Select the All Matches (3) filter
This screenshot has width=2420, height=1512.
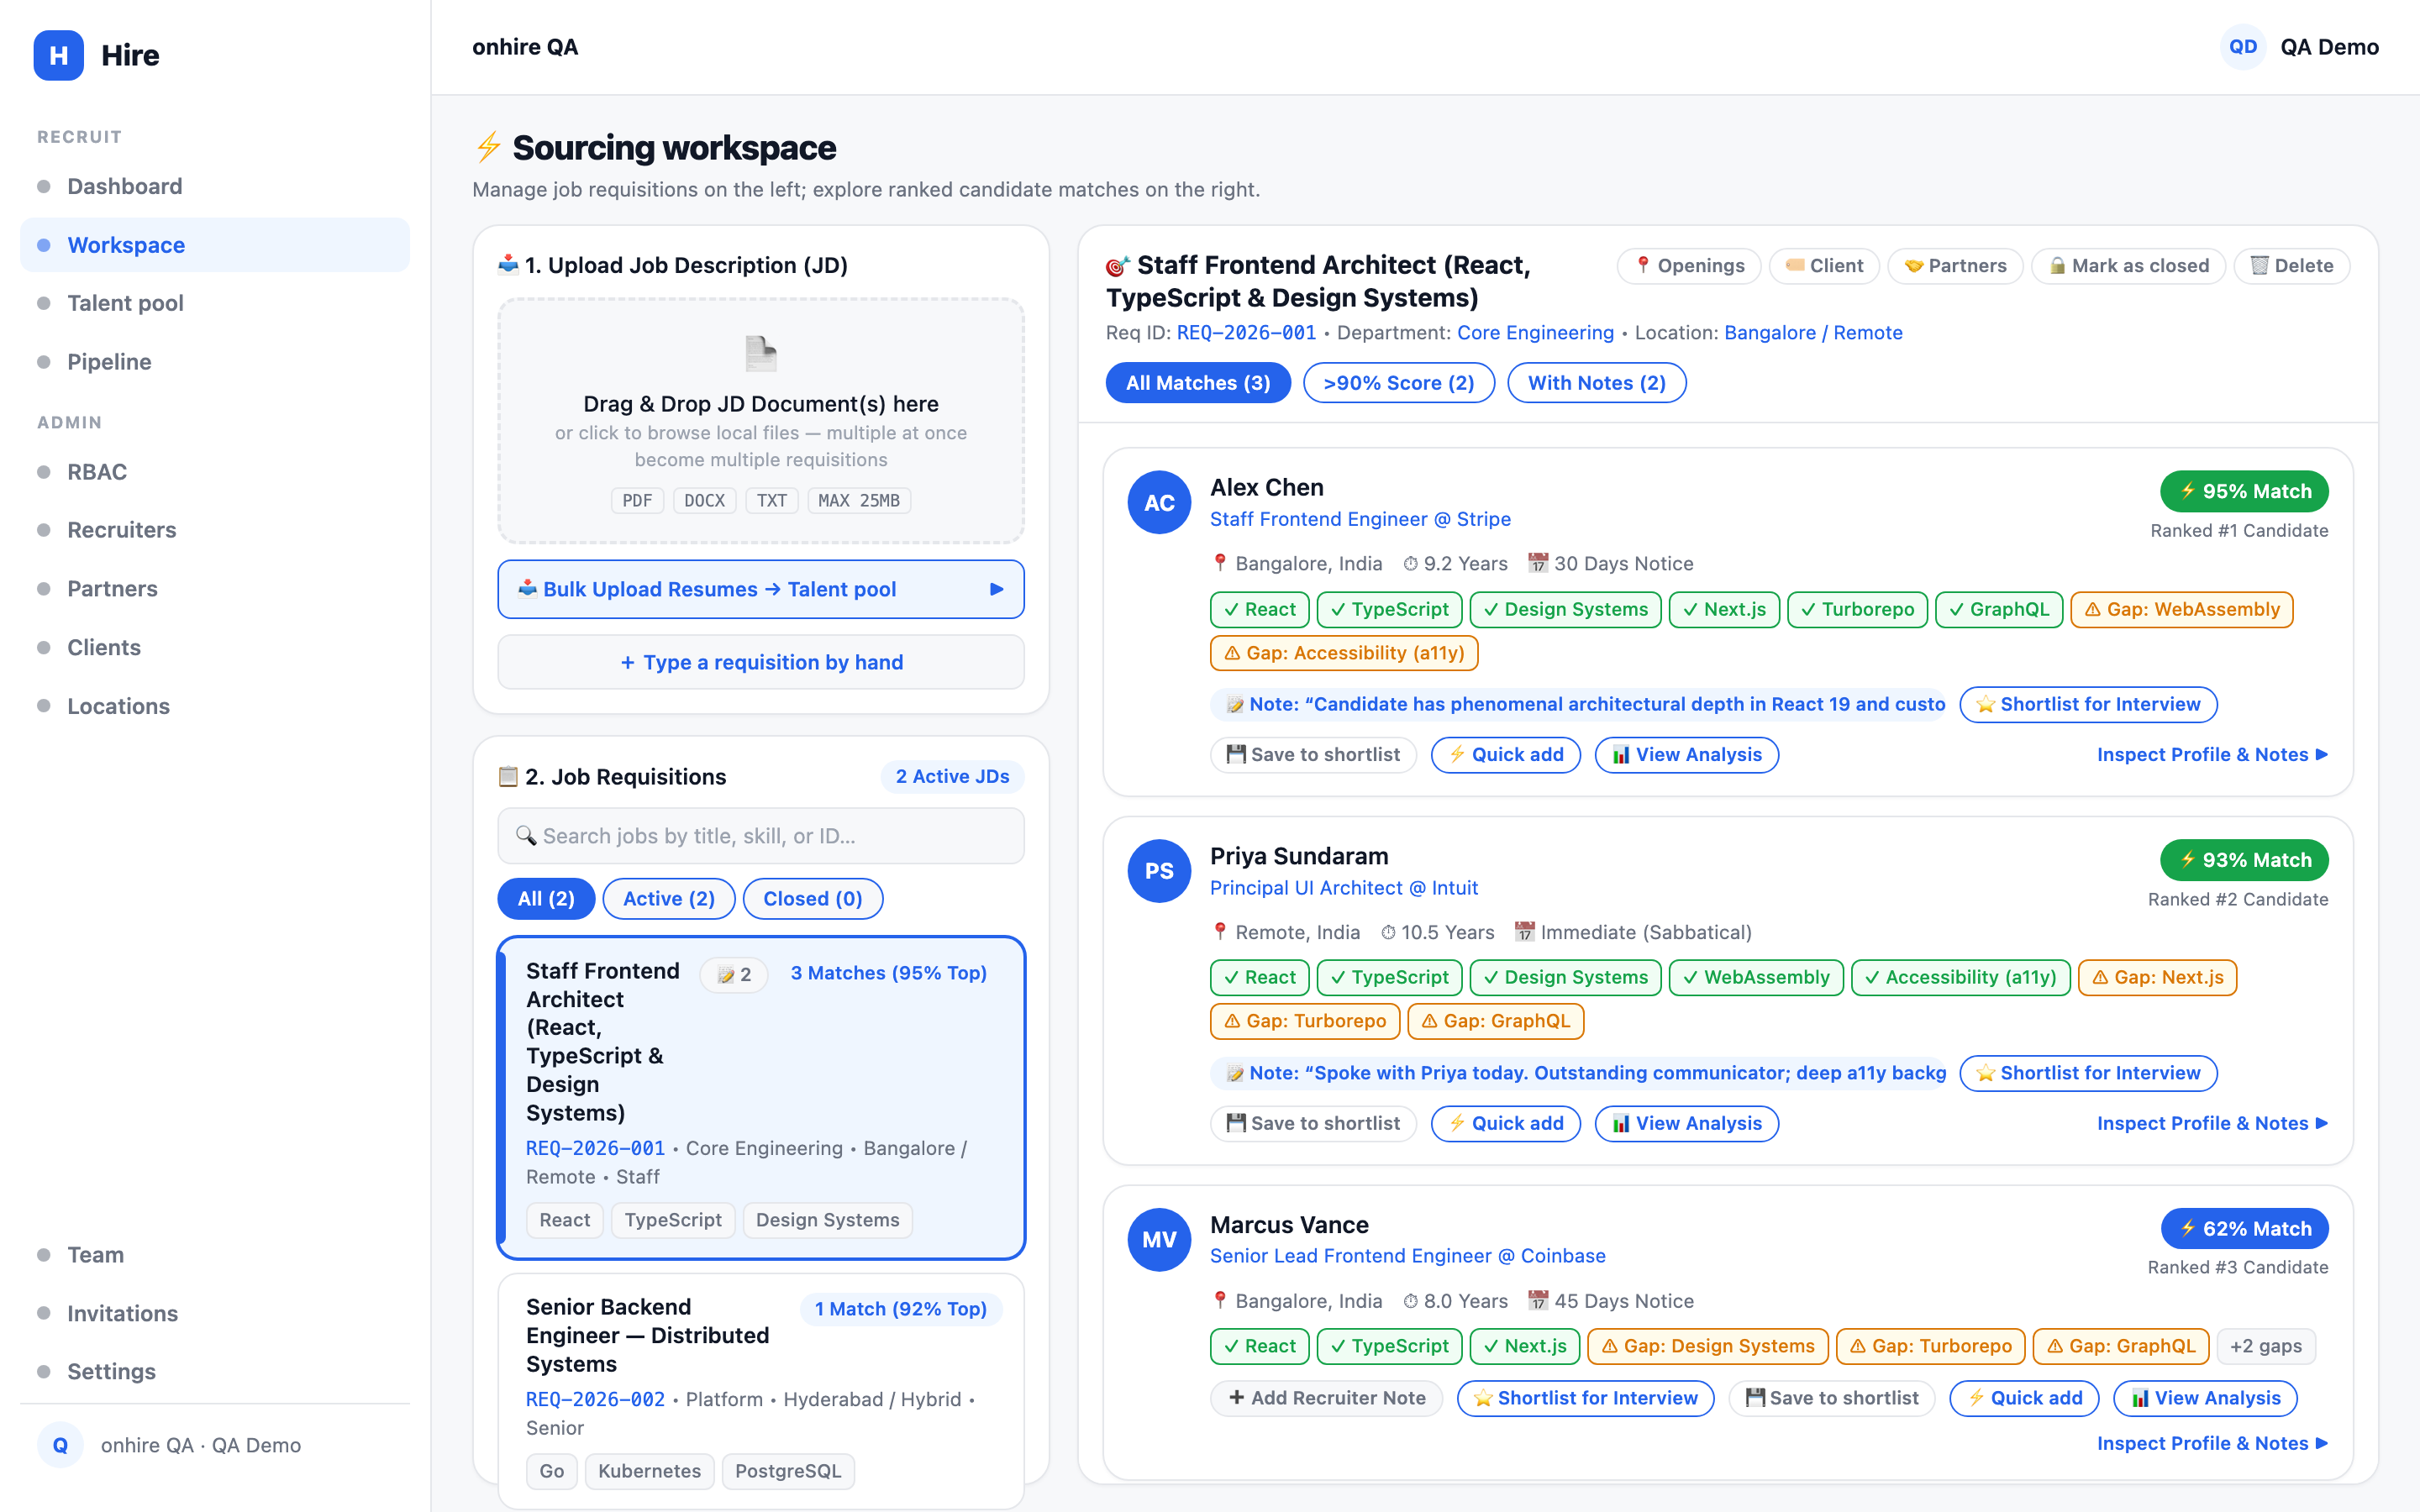(1198, 383)
